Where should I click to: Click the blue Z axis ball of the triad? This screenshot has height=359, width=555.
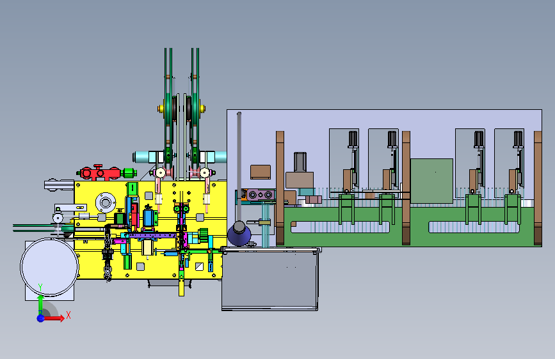pos(41,318)
